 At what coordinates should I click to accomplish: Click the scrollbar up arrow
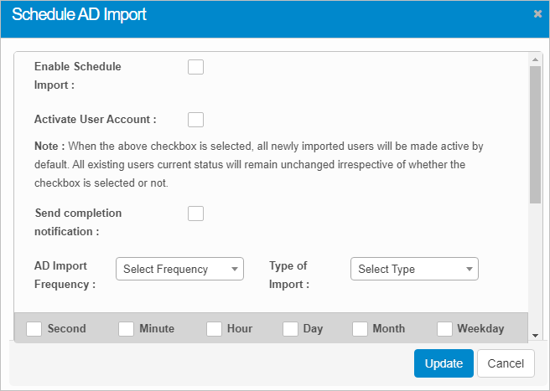pyautogui.click(x=536, y=59)
